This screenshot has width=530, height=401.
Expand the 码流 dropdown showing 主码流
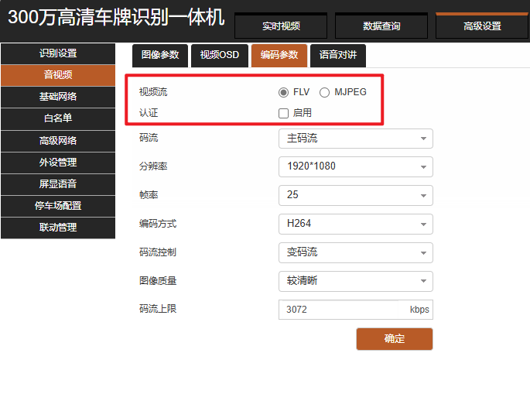(x=356, y=139)
